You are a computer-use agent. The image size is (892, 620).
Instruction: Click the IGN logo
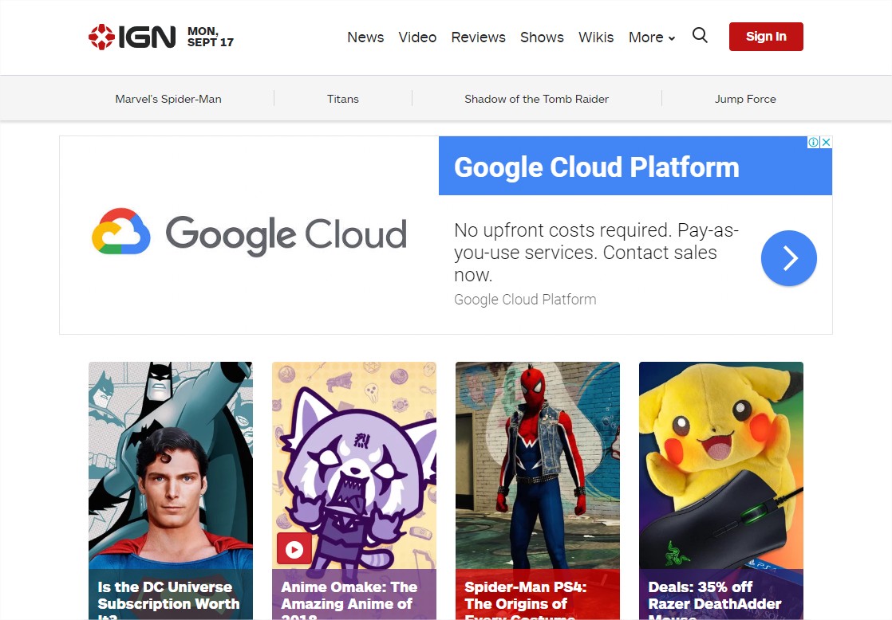pos(132,37)
